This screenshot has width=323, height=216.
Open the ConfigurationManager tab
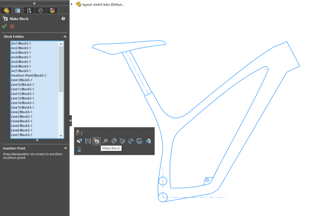pyautogui.click(x=29, y=10)
